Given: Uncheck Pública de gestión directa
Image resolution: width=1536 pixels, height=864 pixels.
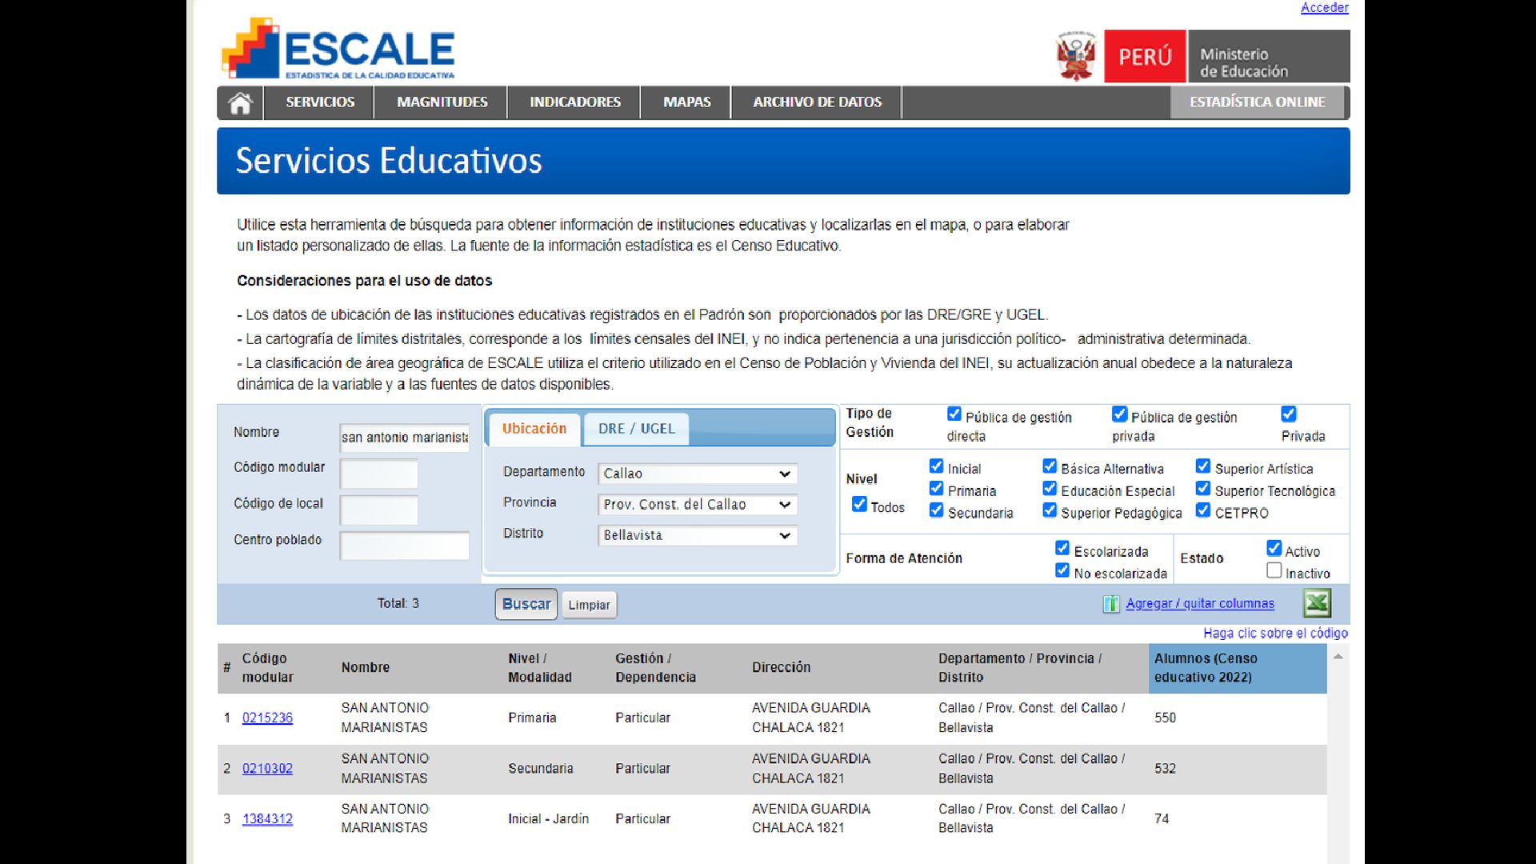Looking at the screenshot, I should (954, 414).
